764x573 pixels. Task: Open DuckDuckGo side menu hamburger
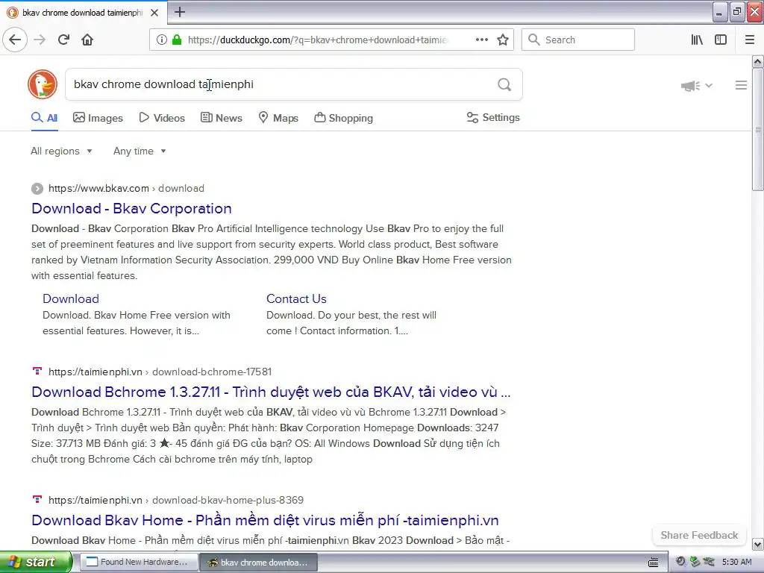tap(741, 85)
